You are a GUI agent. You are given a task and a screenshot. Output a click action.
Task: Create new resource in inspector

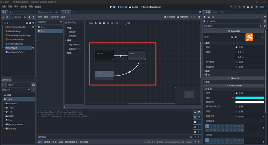tap(205, 17)
